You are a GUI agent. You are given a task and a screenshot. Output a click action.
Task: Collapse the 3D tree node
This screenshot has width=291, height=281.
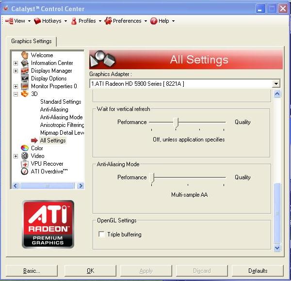(16, 94)
